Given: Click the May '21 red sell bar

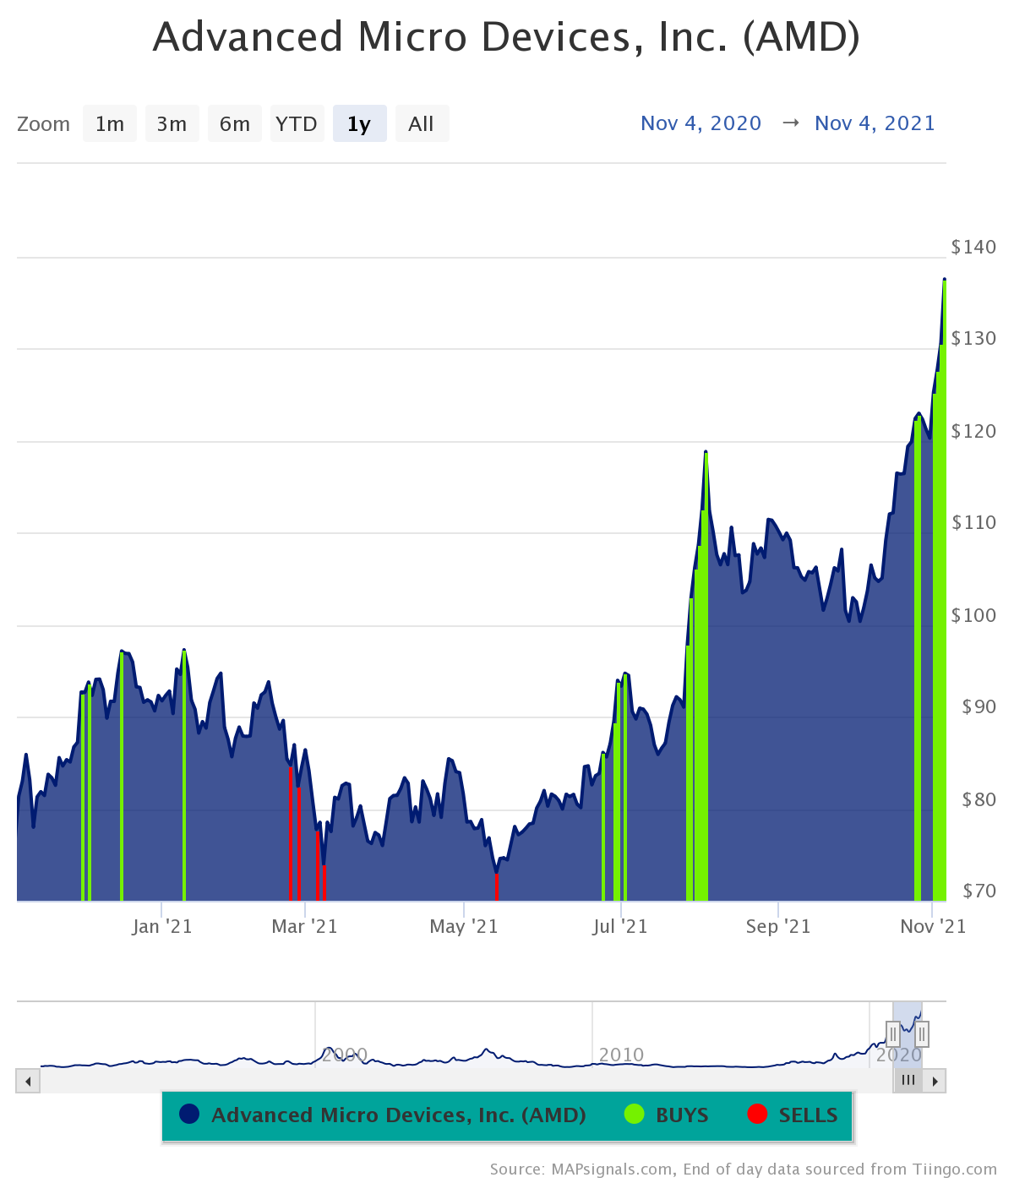Looking at the screenshot, I should 496,886.
